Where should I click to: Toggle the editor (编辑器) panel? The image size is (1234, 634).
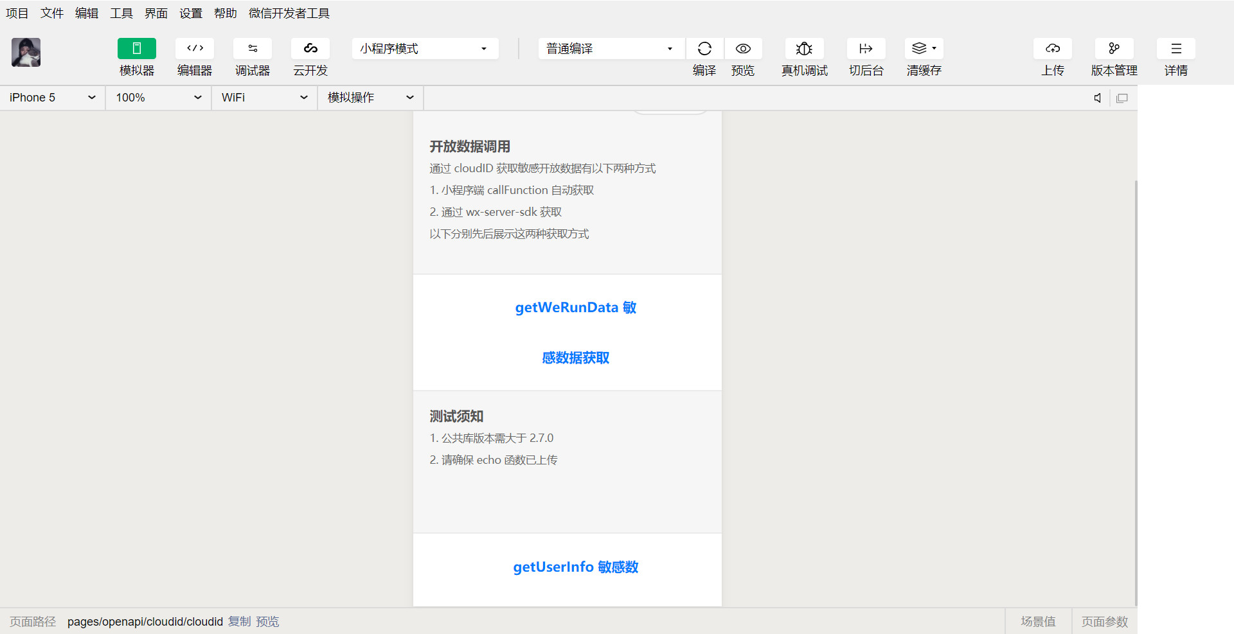194,49
